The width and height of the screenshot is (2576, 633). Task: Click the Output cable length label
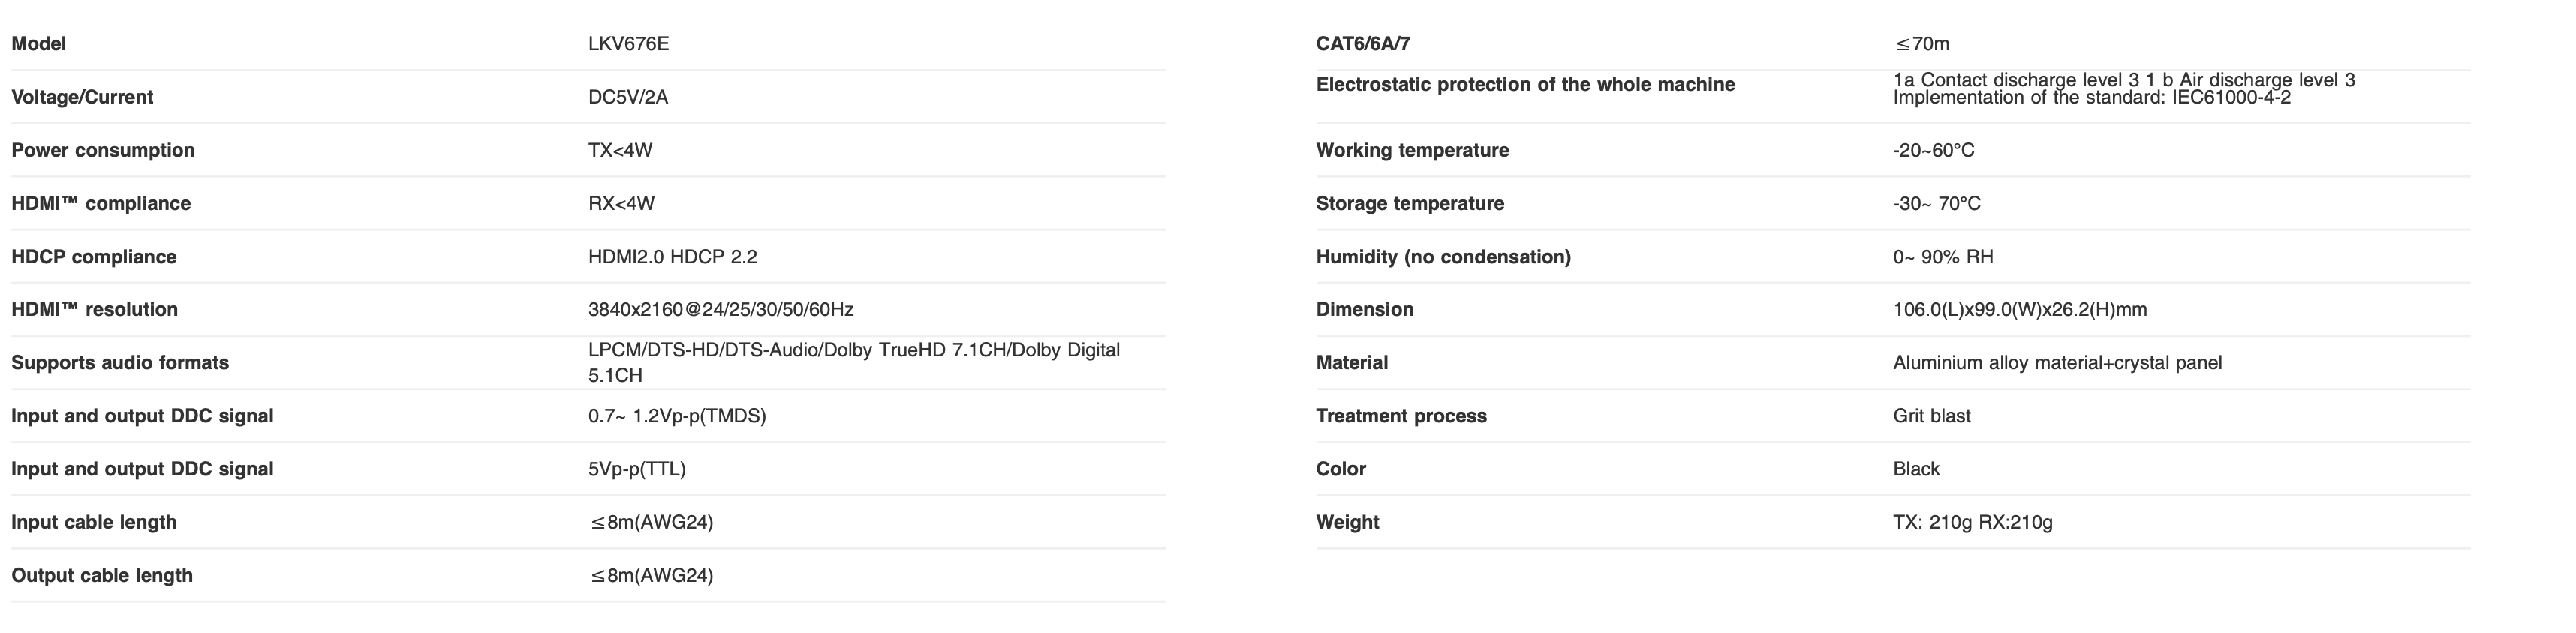click(x=102, y=576)
